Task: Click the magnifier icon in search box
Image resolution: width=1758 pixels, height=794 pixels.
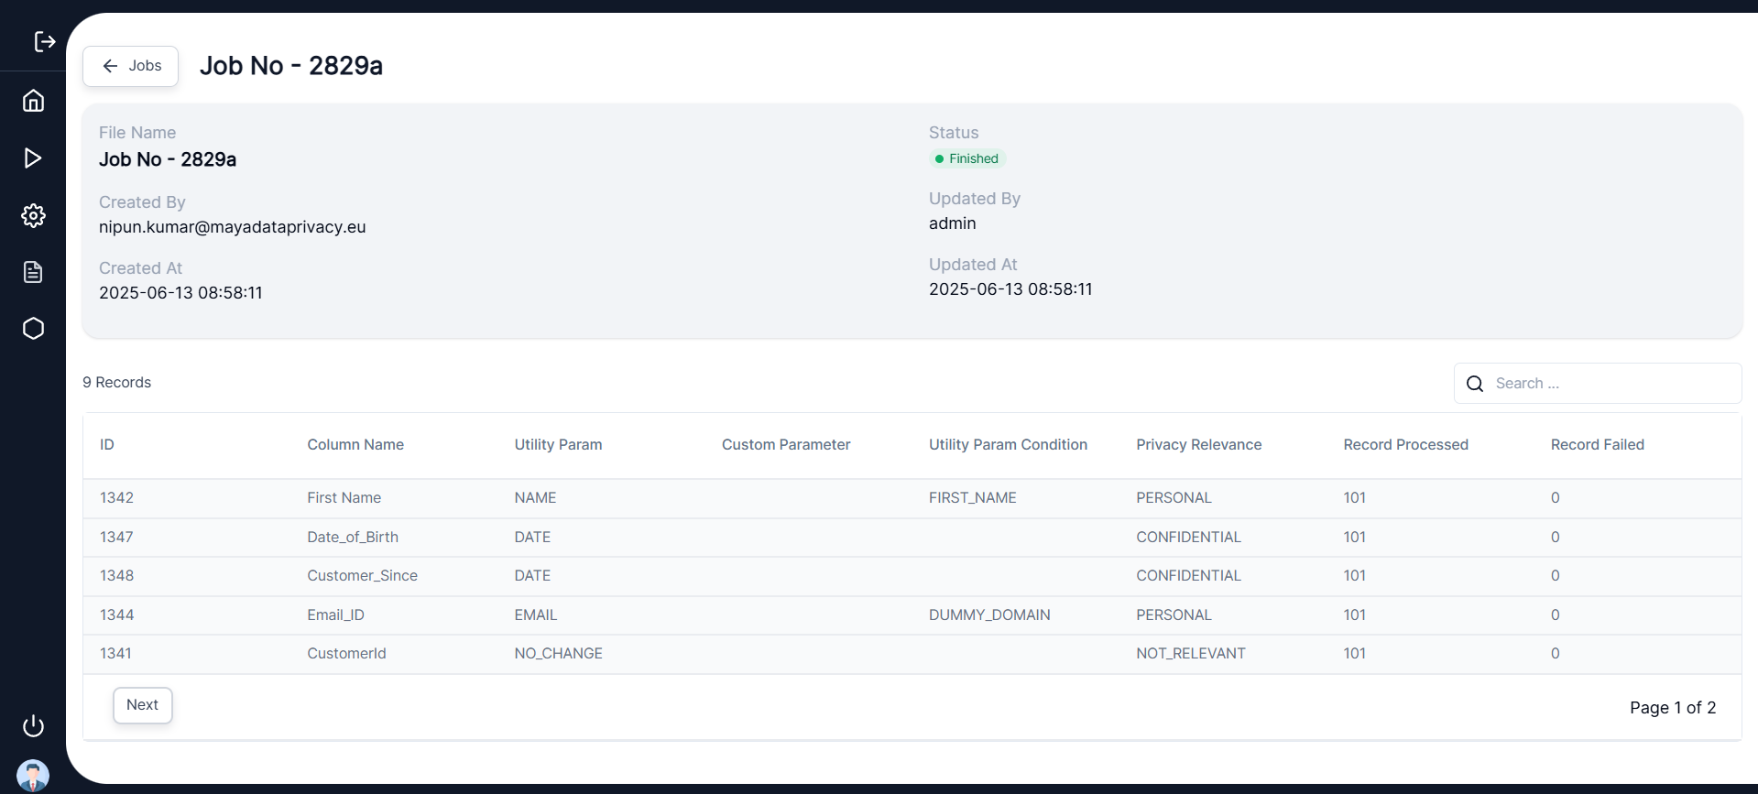Action: tap(1475, 384)
